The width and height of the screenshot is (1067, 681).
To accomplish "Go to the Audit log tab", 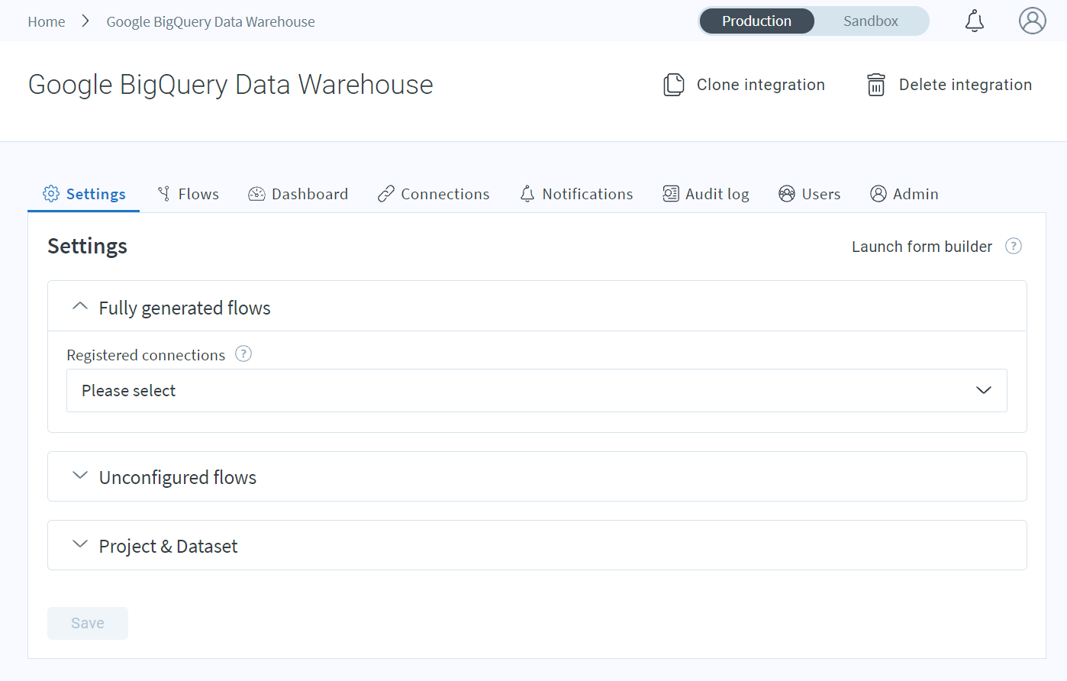I will 706,194.
